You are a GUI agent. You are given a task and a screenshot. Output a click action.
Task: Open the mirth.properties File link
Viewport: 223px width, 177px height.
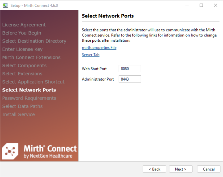(x=99, y=48)
